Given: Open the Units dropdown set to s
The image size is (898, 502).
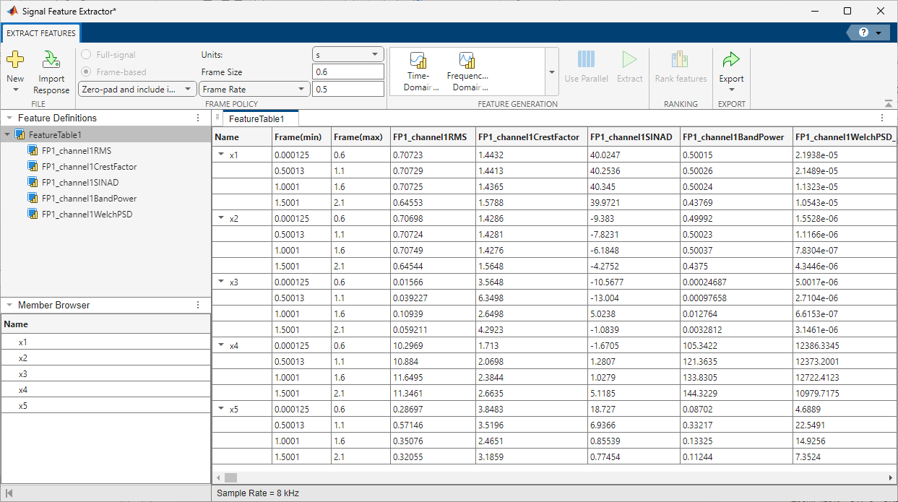Looking at the screenshot, I should [347, 55].
